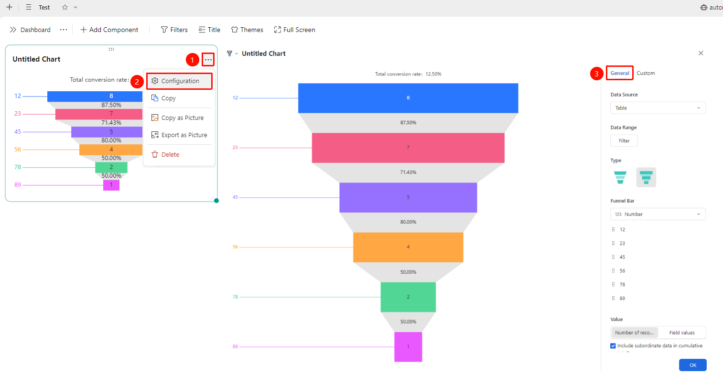723x386 pixels.
Task: Expand the chevron beside the star icon
Action: click(x=76, y=7)
